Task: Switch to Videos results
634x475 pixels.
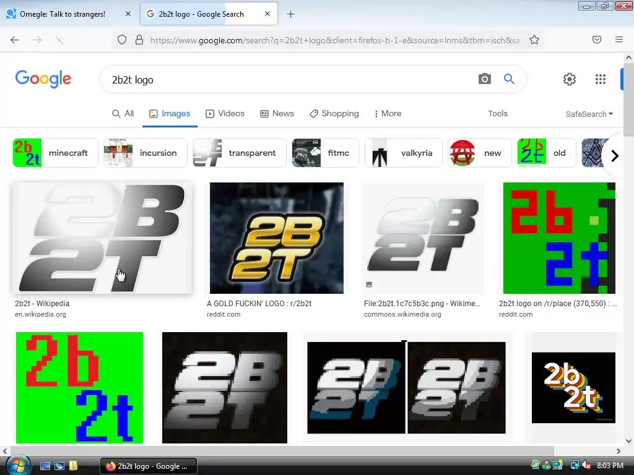Action: click(225, 114)
